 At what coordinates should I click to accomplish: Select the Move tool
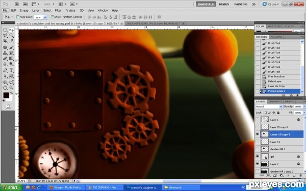point(11,30)
